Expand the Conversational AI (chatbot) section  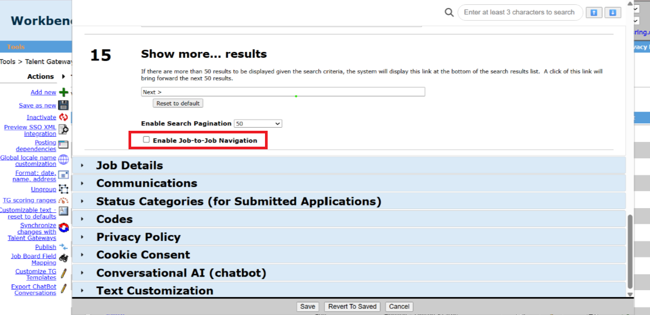181,273
